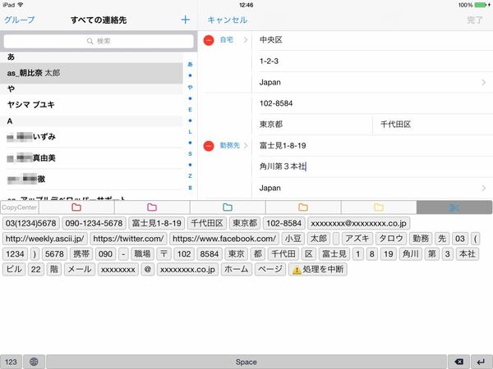
Task: Insert snippet https://www.facebook.com/
Action: (x=224, y=239)
